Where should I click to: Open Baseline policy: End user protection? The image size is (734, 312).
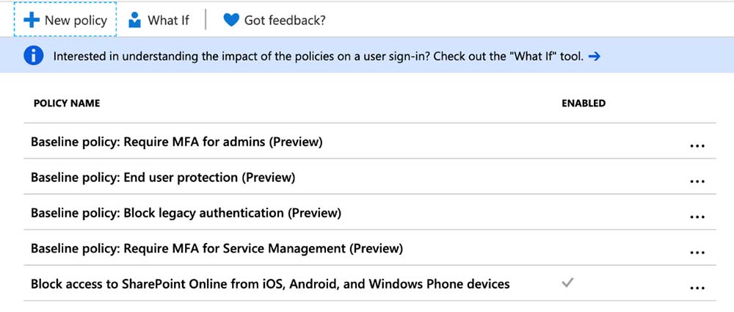[x=162, y=178]
